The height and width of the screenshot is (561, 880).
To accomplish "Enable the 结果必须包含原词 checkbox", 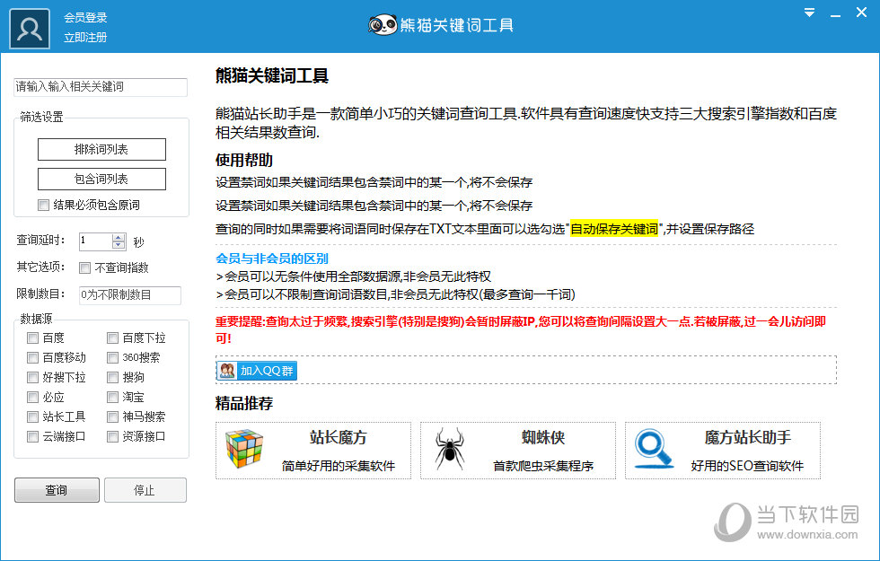I will coord(43,204).
